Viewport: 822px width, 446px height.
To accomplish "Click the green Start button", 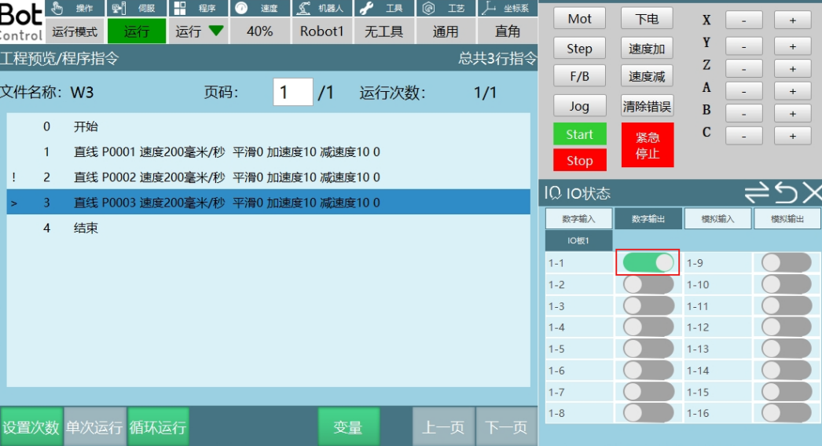I will 580,134.
